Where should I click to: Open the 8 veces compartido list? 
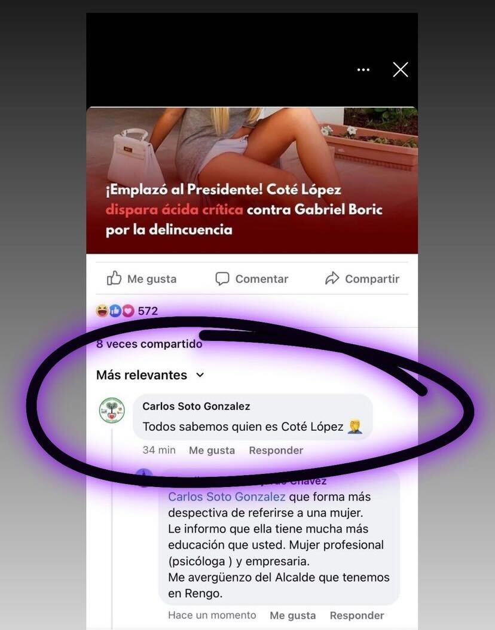[x=149, y=344]
